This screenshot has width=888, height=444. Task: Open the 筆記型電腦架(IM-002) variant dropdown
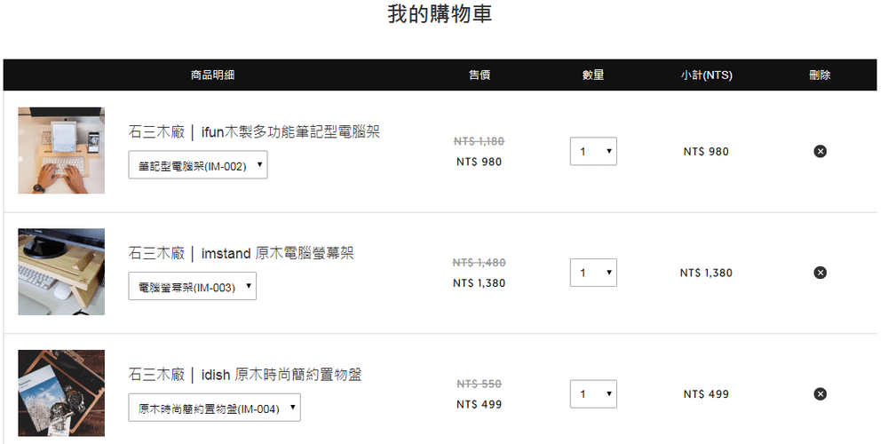pos(198,165)
